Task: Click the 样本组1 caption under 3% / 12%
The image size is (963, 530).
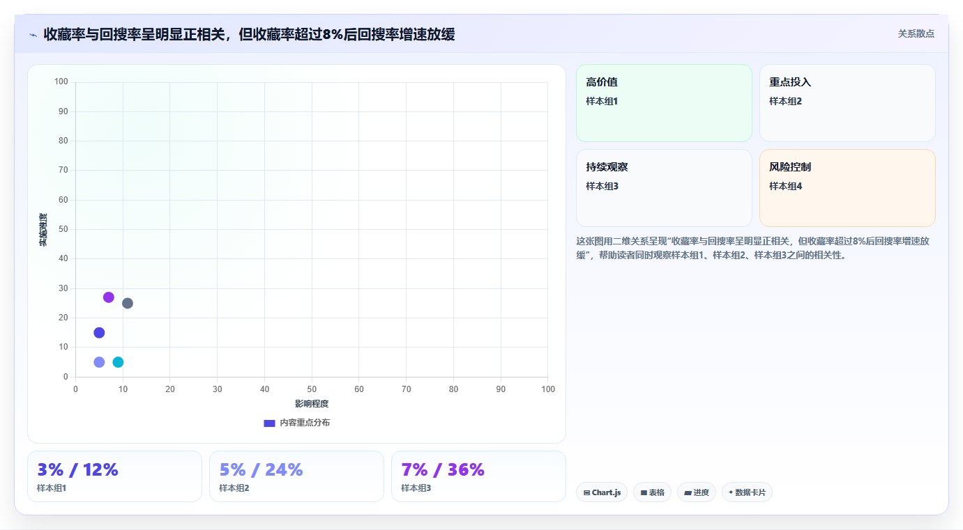Action: click(52, 488)
